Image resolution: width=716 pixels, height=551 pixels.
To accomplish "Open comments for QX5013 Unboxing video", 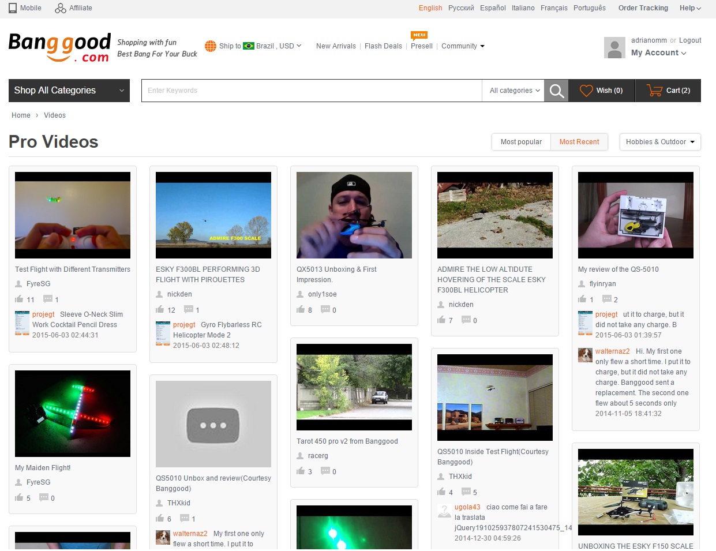I will 325,310.
